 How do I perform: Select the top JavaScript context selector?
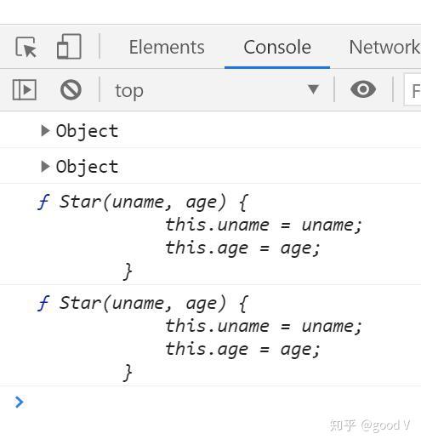click(x=217, y=90)
